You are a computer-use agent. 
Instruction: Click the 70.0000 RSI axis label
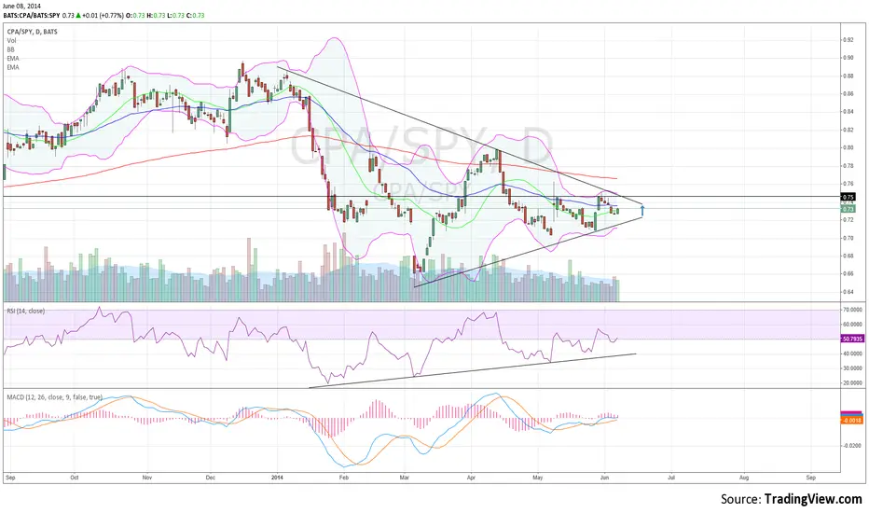click(x=852, y=310)
